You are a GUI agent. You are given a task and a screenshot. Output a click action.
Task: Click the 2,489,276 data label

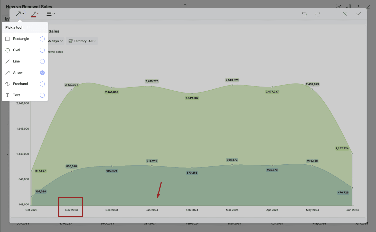(x=152, y=81)
